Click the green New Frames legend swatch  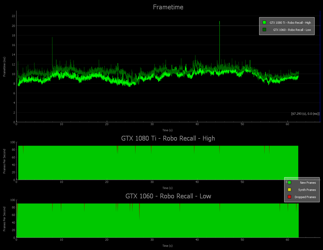click(289, 183)
